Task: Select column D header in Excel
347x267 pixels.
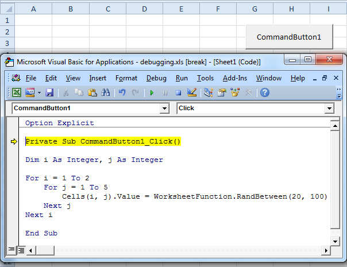Action: tap(144, 9)
